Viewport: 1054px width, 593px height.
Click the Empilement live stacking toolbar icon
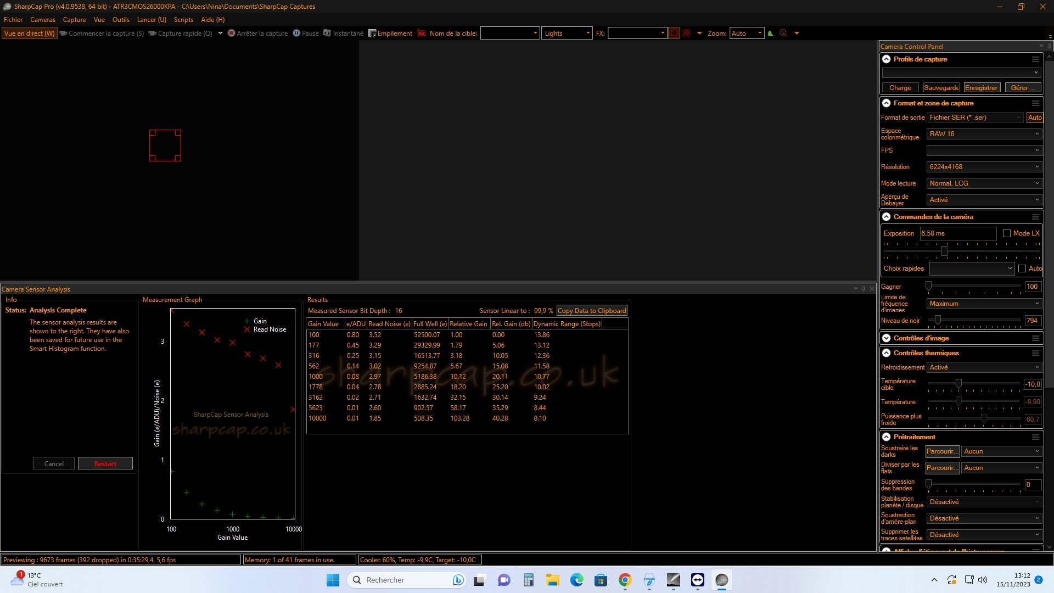pos(372,33)
